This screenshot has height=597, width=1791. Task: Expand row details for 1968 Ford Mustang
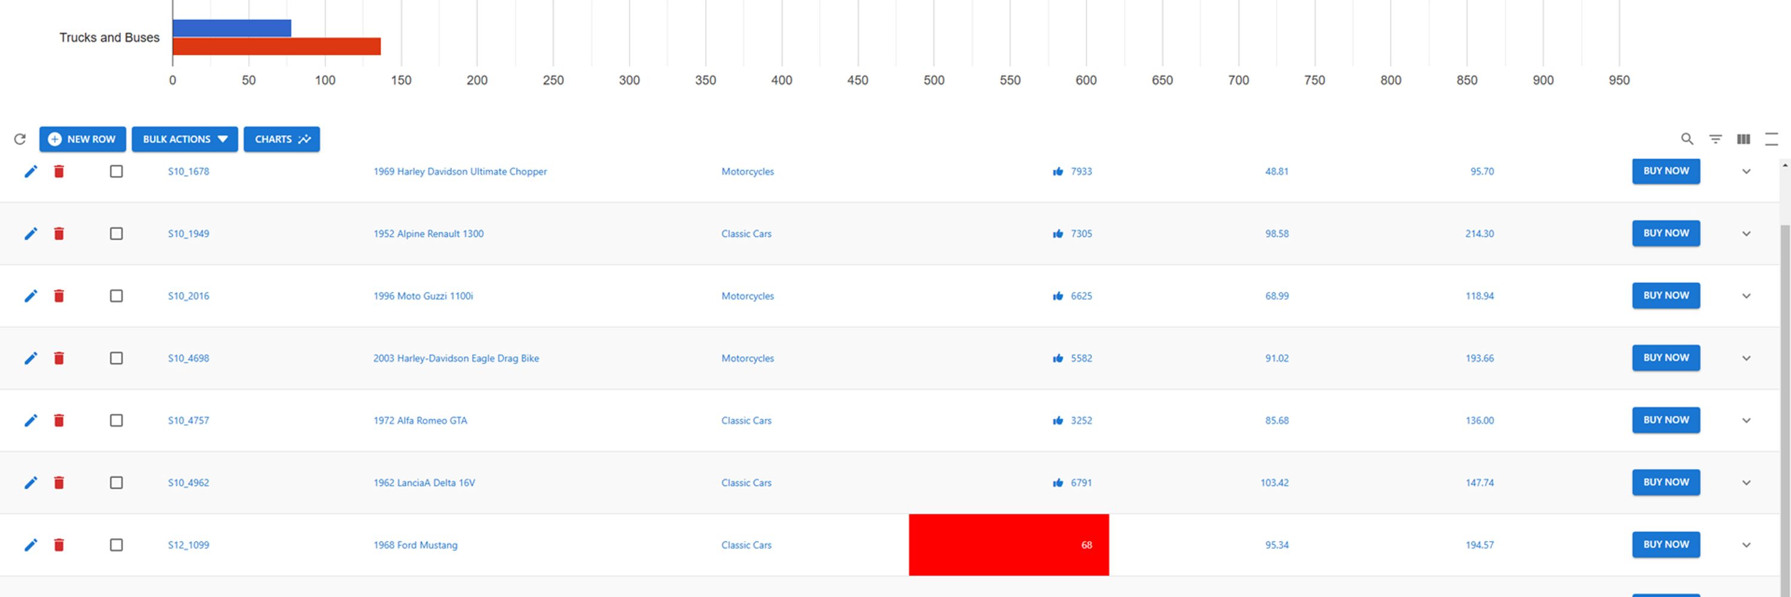click(1746, 545)
